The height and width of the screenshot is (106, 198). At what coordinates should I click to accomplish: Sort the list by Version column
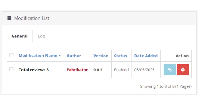[101, 56]
